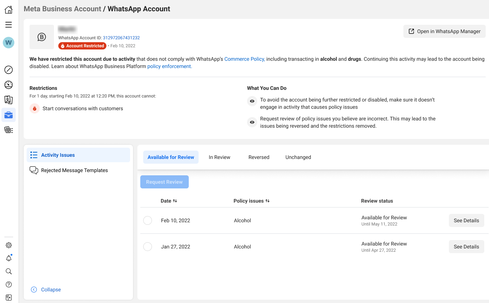
Task: Click the WhatsApp Business account logo
Action: point(42,37)
